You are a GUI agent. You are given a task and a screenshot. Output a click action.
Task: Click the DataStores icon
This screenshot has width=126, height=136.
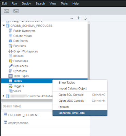pyautogui.click(x=10, y=41)
